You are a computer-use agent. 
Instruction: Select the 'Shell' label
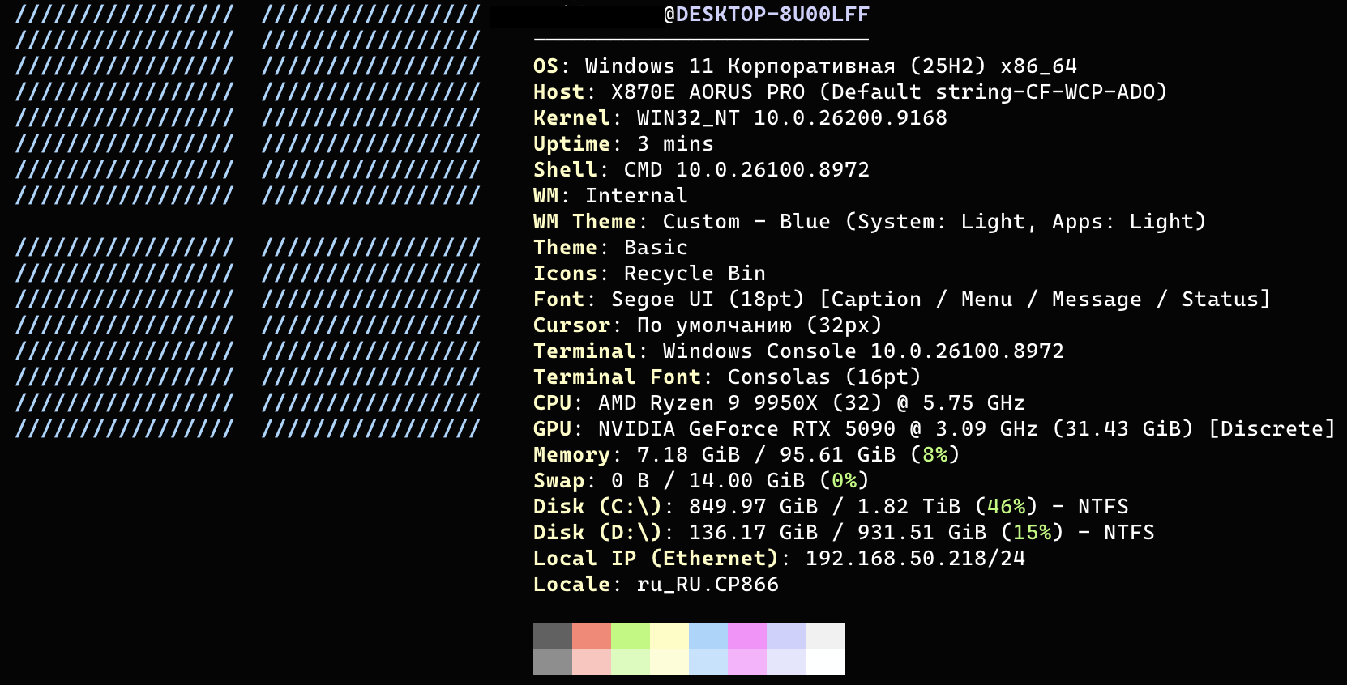pyautogui.click(x=565, y=170)
